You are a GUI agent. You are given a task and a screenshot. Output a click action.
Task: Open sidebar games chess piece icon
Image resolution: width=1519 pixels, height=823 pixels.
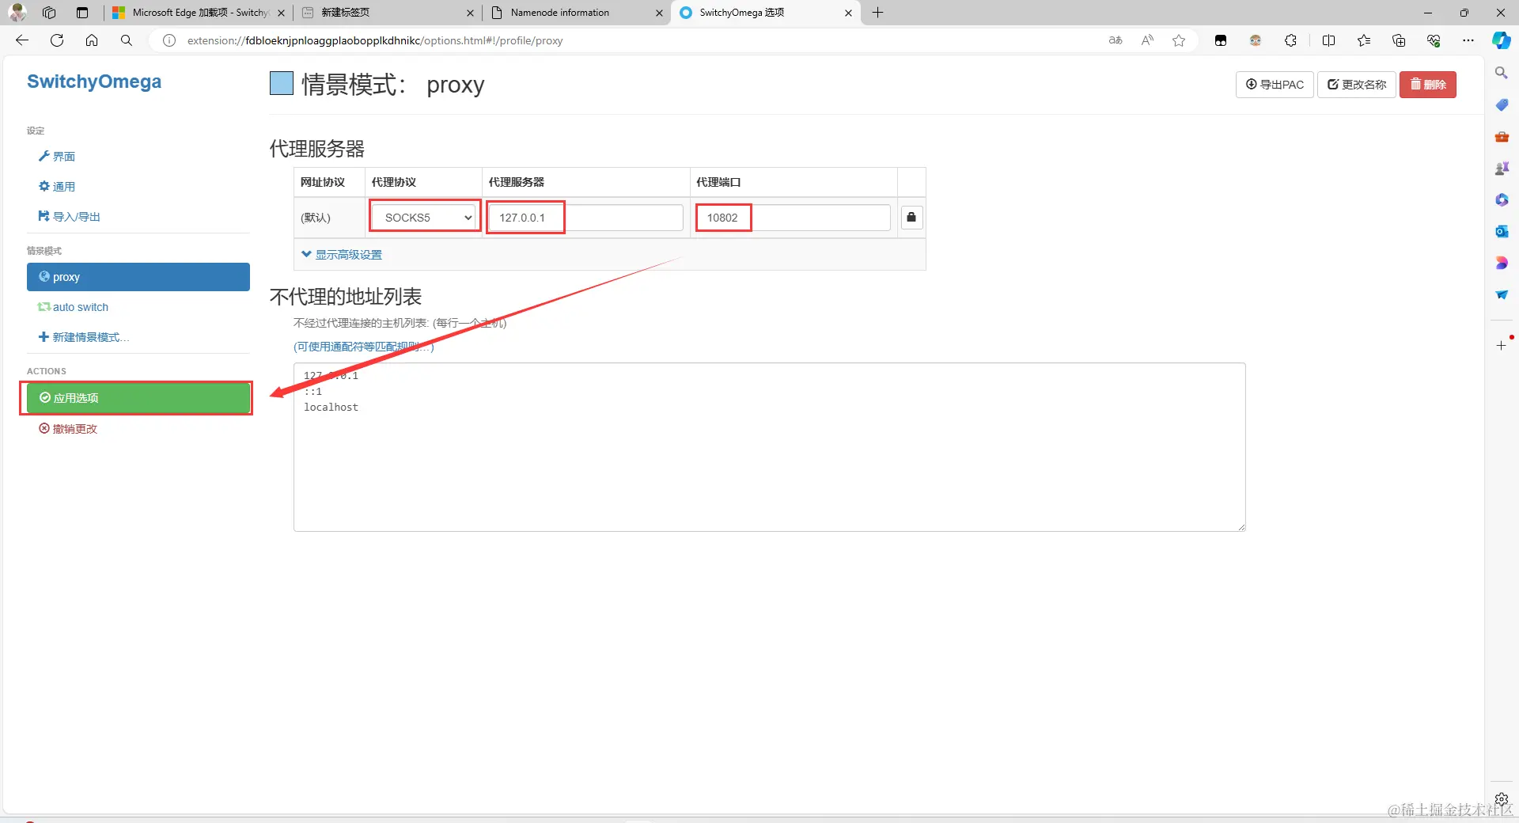pos(1501,168)
